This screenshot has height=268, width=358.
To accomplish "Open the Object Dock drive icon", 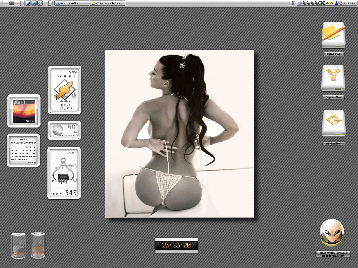I will pos(333,35).
